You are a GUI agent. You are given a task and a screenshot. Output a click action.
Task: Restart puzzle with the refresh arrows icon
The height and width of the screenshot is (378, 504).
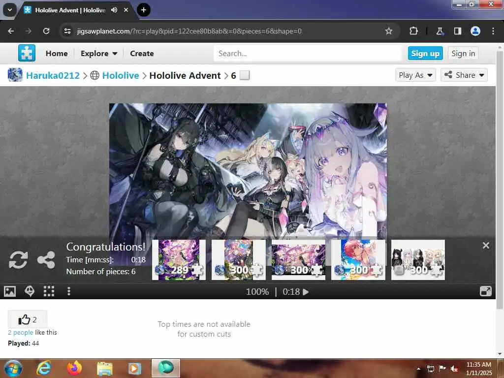[x=18, y=260]
